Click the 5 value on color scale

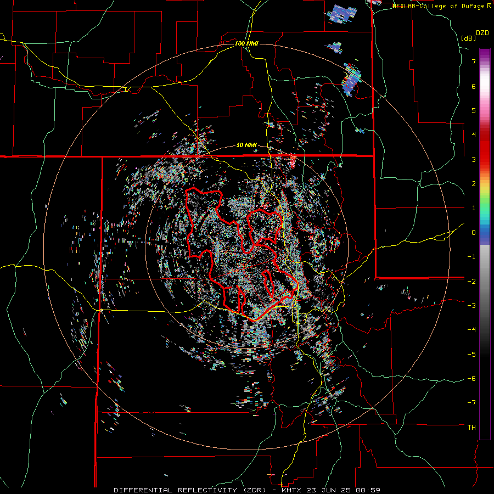[x=474, y=110]
